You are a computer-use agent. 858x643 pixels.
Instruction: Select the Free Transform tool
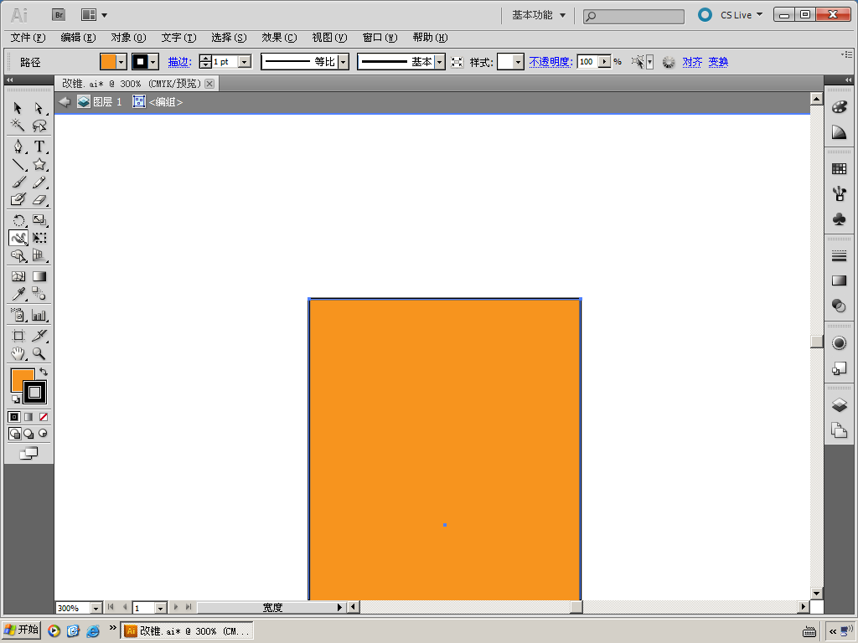(x=39, y=238)
